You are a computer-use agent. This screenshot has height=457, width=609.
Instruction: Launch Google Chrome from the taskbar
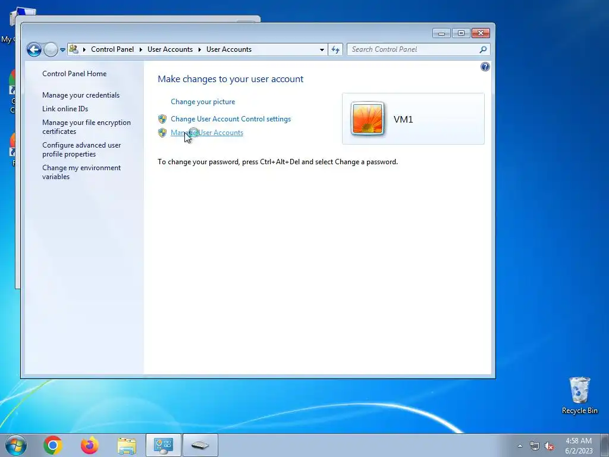tap(53, 445)
